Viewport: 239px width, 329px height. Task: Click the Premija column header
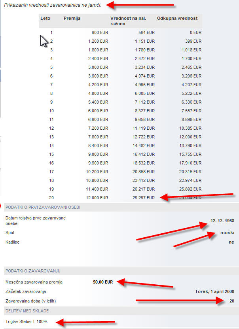click(72, 18)
